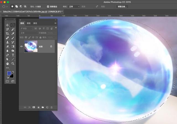
Task: Select the Gradient tool
Action: click(13, 46)
